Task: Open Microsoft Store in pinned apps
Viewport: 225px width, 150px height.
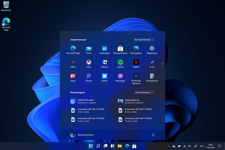Action: pyautogui.click(x=120, y=50)
